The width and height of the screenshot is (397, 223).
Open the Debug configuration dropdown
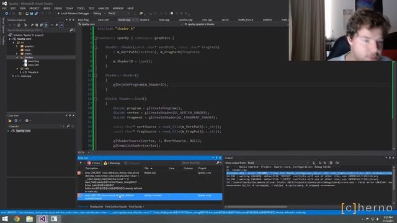pos(99,14)
